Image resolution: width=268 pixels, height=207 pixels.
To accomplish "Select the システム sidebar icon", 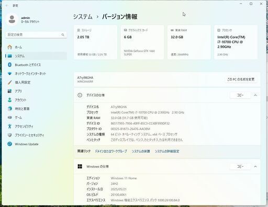I will pyautogui.click(x=9, y=56).
